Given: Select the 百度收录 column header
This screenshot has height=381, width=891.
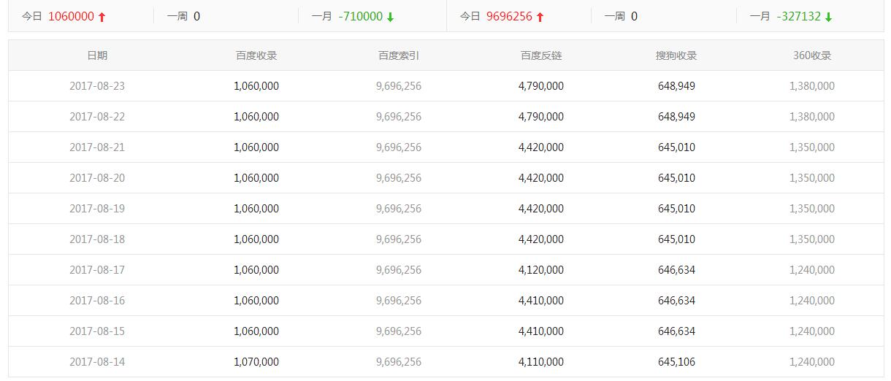Looking at the screenshot, I should 256,55.
